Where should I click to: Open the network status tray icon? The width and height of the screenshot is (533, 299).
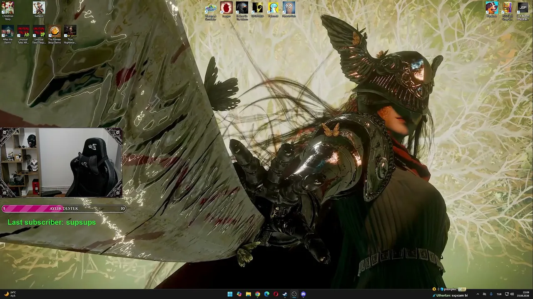485,294
